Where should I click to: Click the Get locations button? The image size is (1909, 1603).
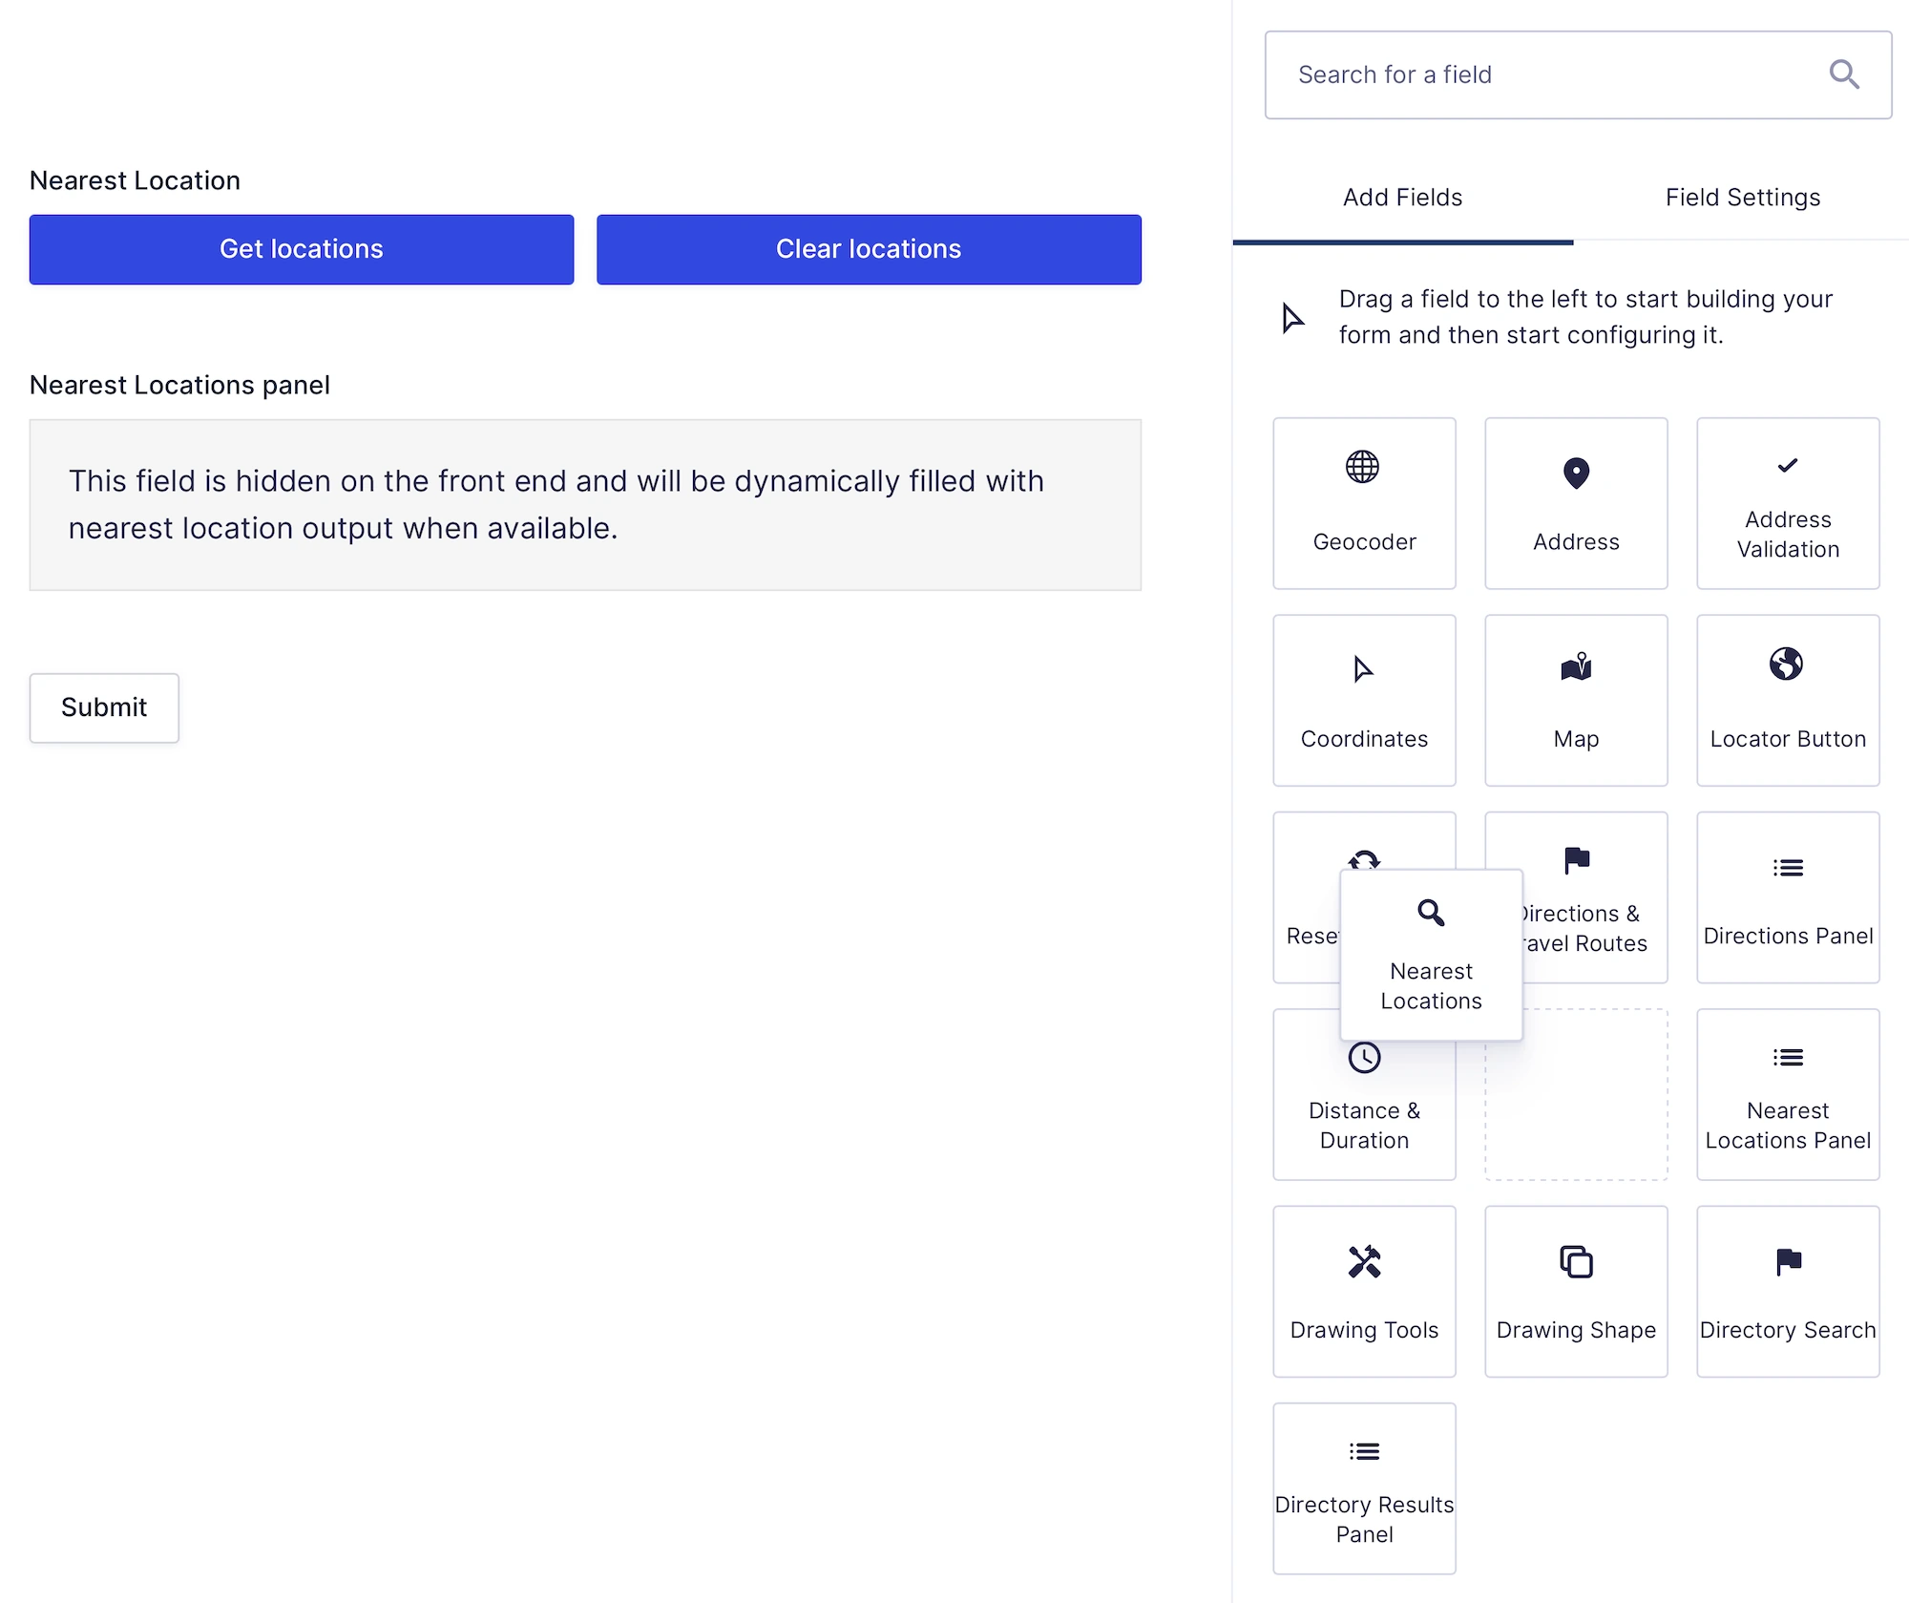(x=302, y=249)
